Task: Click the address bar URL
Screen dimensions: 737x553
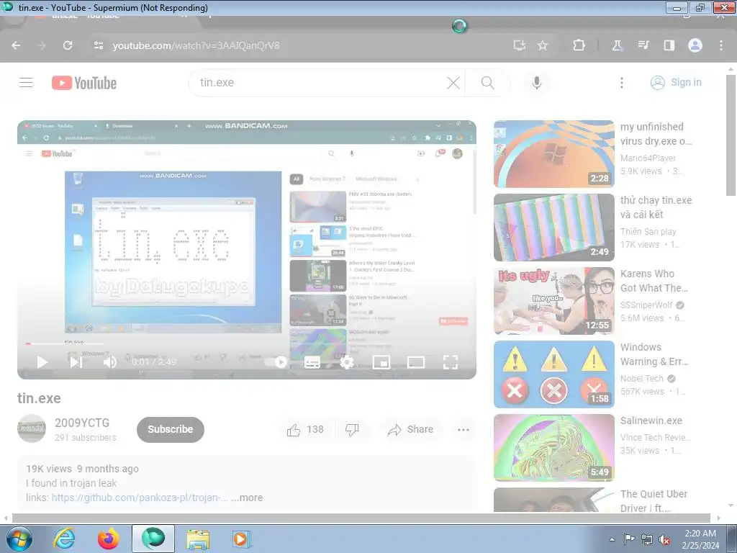Action: click(x=196, y=45)
